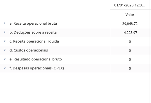The image size is (151, 103).
Task: Expand the Despesas operacionais (OPEX) row
Action: coord(5,68)
